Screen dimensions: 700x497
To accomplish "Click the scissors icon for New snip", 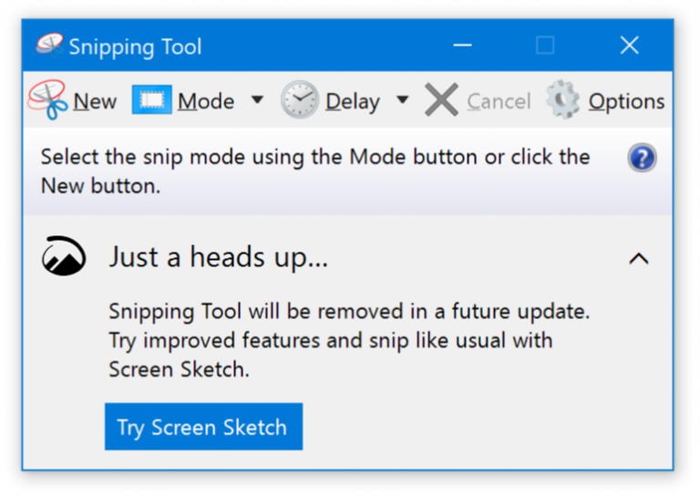I will tap(47, 100).
